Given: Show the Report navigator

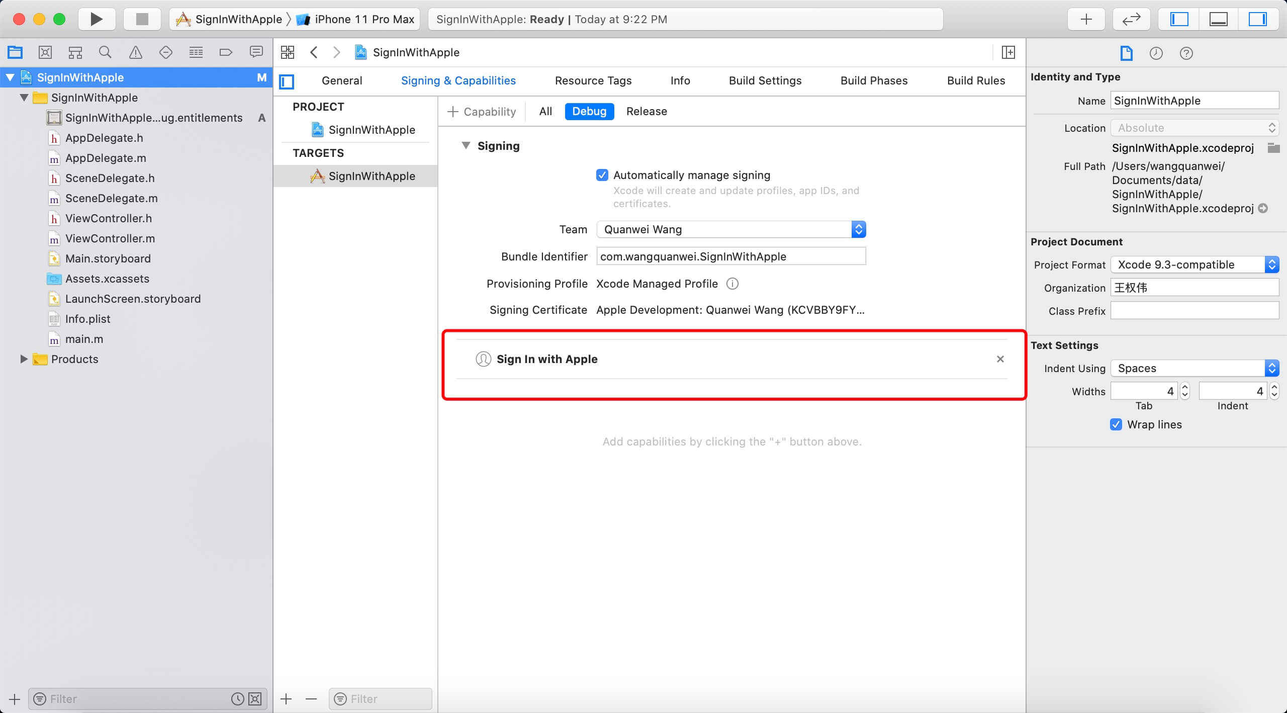Looking at the screenshot, I should point(256,52).
